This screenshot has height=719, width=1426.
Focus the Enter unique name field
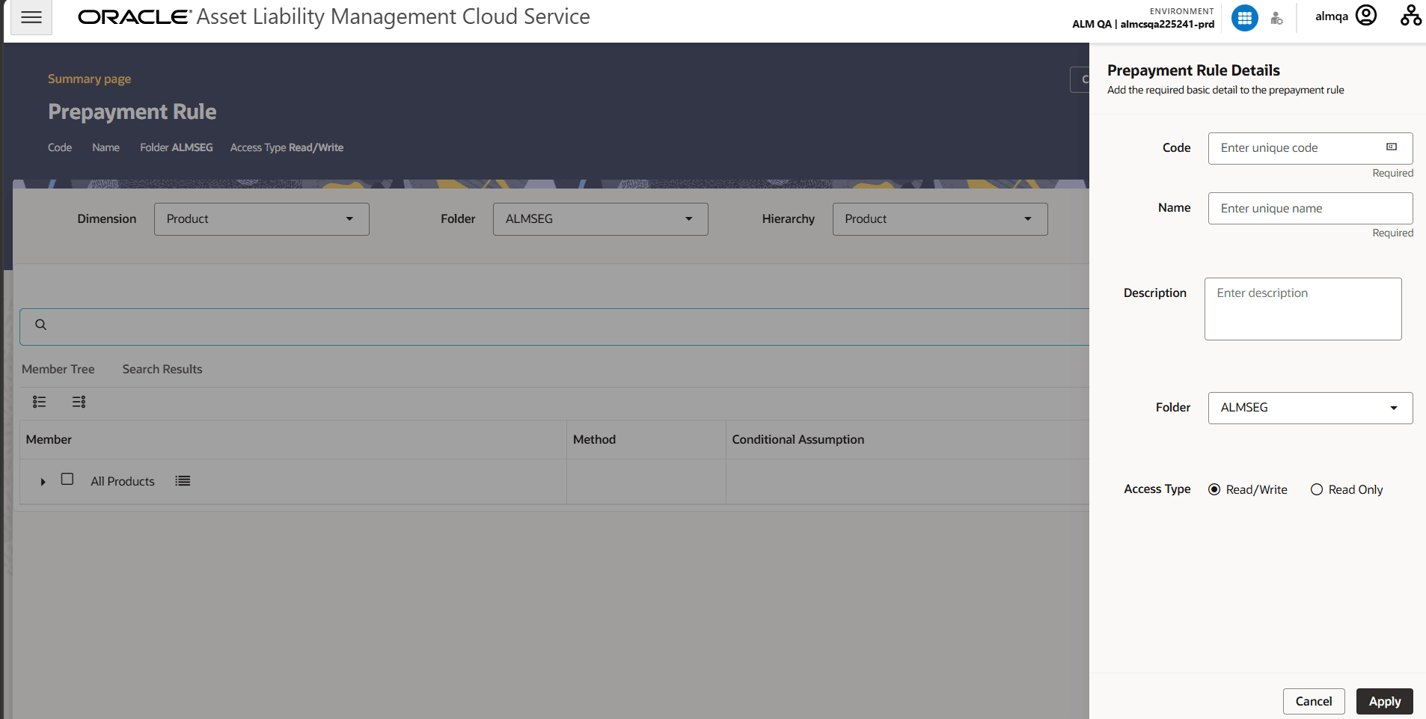(1311, 208)
